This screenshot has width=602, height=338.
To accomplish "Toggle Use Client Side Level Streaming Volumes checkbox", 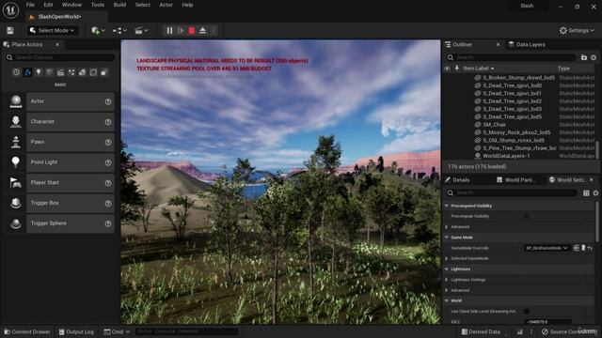I will (527, 311).
